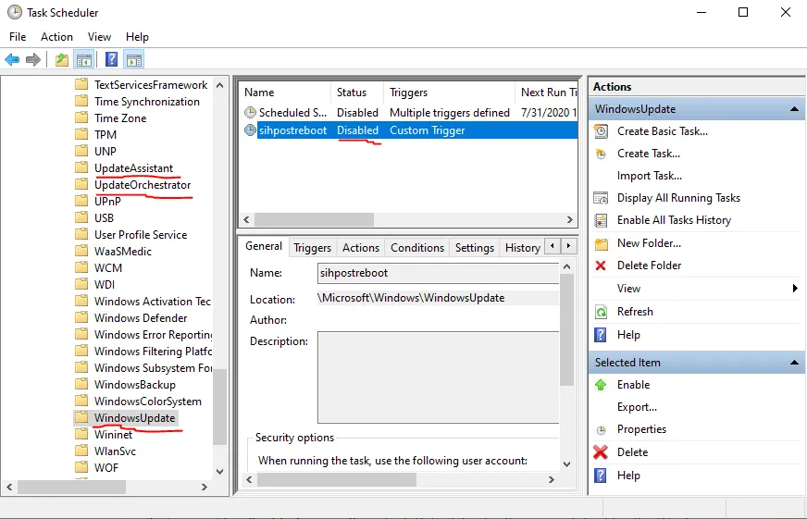Image resolution: width=807 pixels, height=519 pixels.
Task: Click the tree pane horizontal scrollbar thumb
Action: tap(71, 487)
